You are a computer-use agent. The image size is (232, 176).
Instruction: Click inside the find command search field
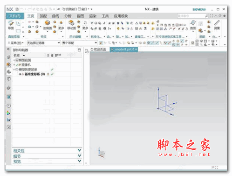[x=191, y=16]
